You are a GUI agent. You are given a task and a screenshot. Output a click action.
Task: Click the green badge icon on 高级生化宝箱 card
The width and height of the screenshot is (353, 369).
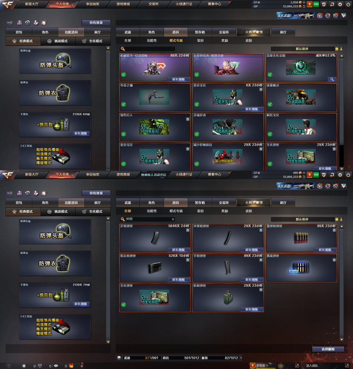coord(270,75)
